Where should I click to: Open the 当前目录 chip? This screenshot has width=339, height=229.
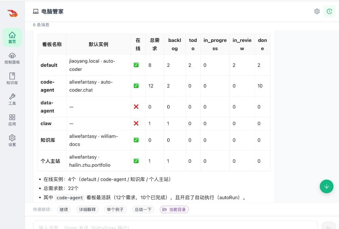(174, 209)
